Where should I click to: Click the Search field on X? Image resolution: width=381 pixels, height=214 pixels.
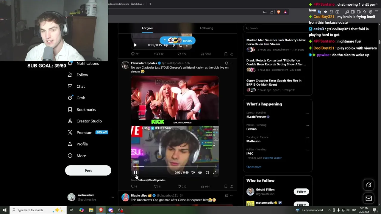pyautogui.click(x=277, y=28)
